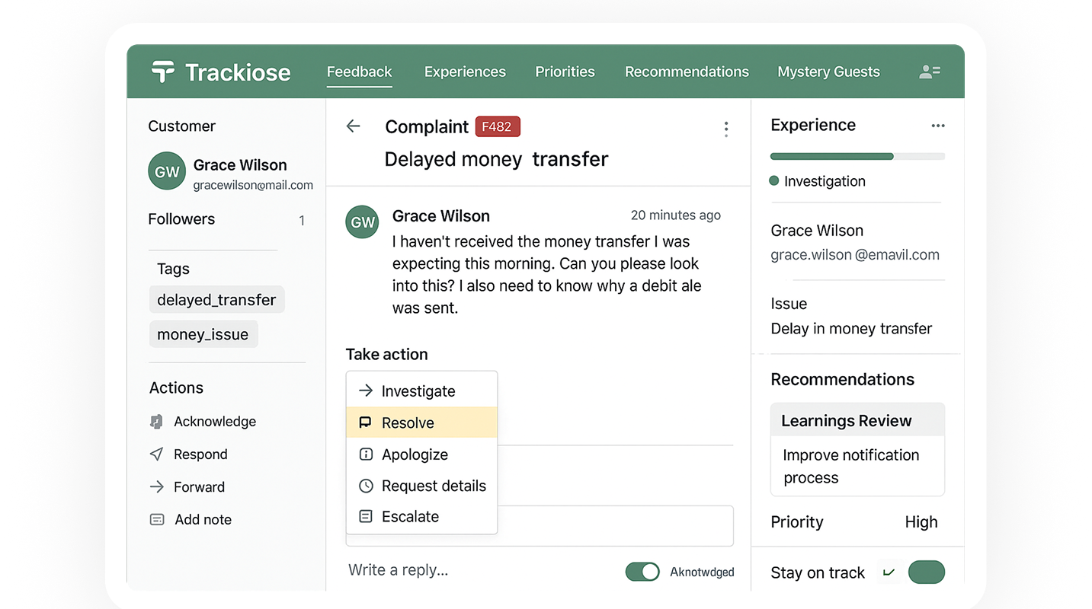Image resolution: width=1092 pixels, height=609 pixels.
Task: Enable the Aknotwdged reply toggle
Action: click(x=642, y=571)
